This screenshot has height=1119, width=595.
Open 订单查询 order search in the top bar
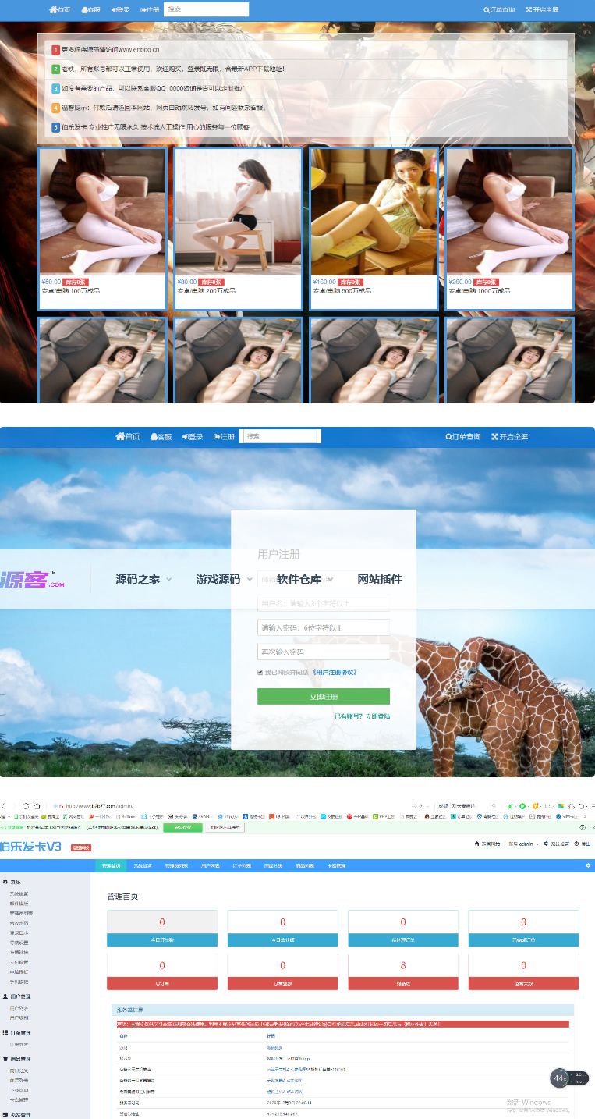coord(499,10)
